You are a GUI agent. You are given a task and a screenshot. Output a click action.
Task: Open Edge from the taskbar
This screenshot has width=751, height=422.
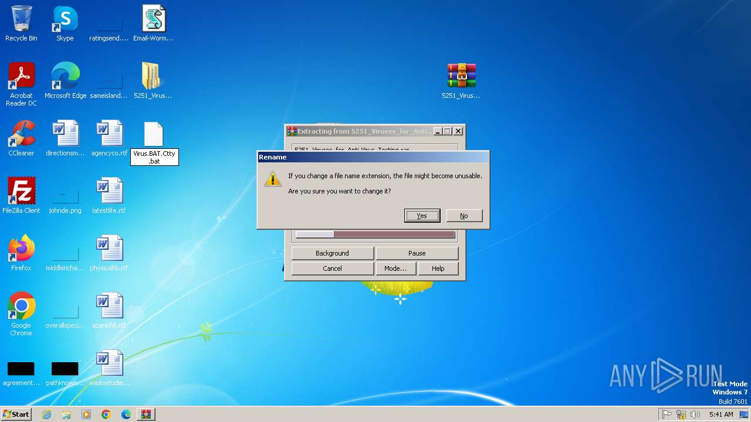126,414
